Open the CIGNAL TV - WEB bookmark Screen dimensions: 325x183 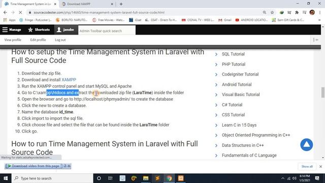pyautogui.click(x=198, y=20)
